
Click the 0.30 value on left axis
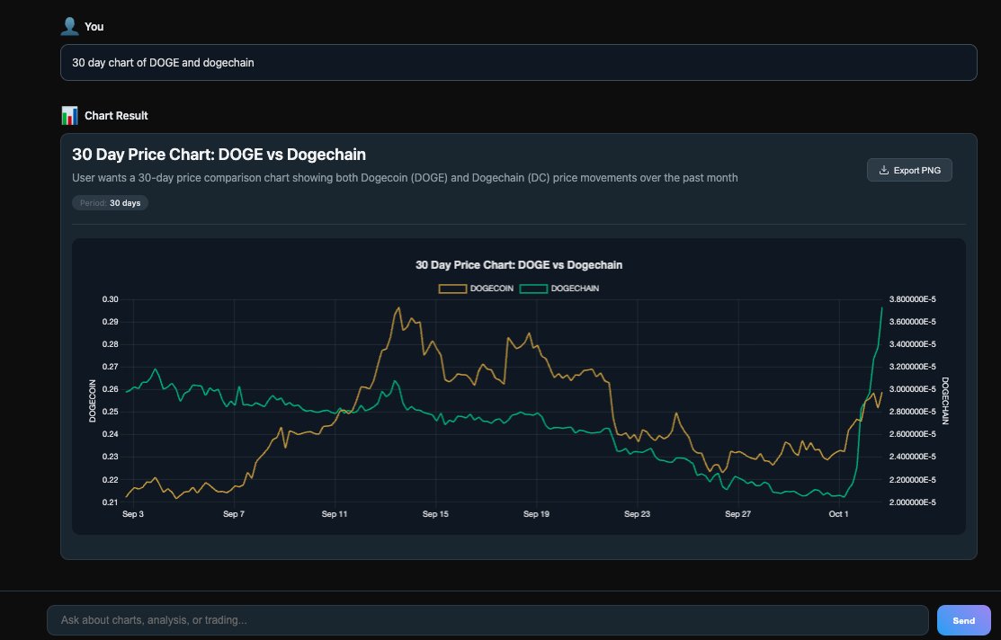click(x=110, y=299)
